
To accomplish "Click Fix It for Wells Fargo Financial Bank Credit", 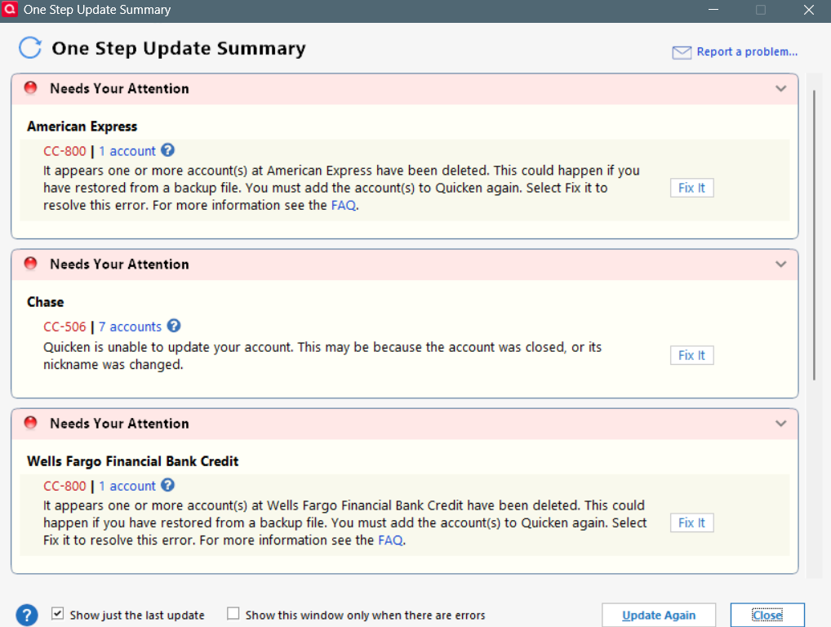I will click(691, 522).
